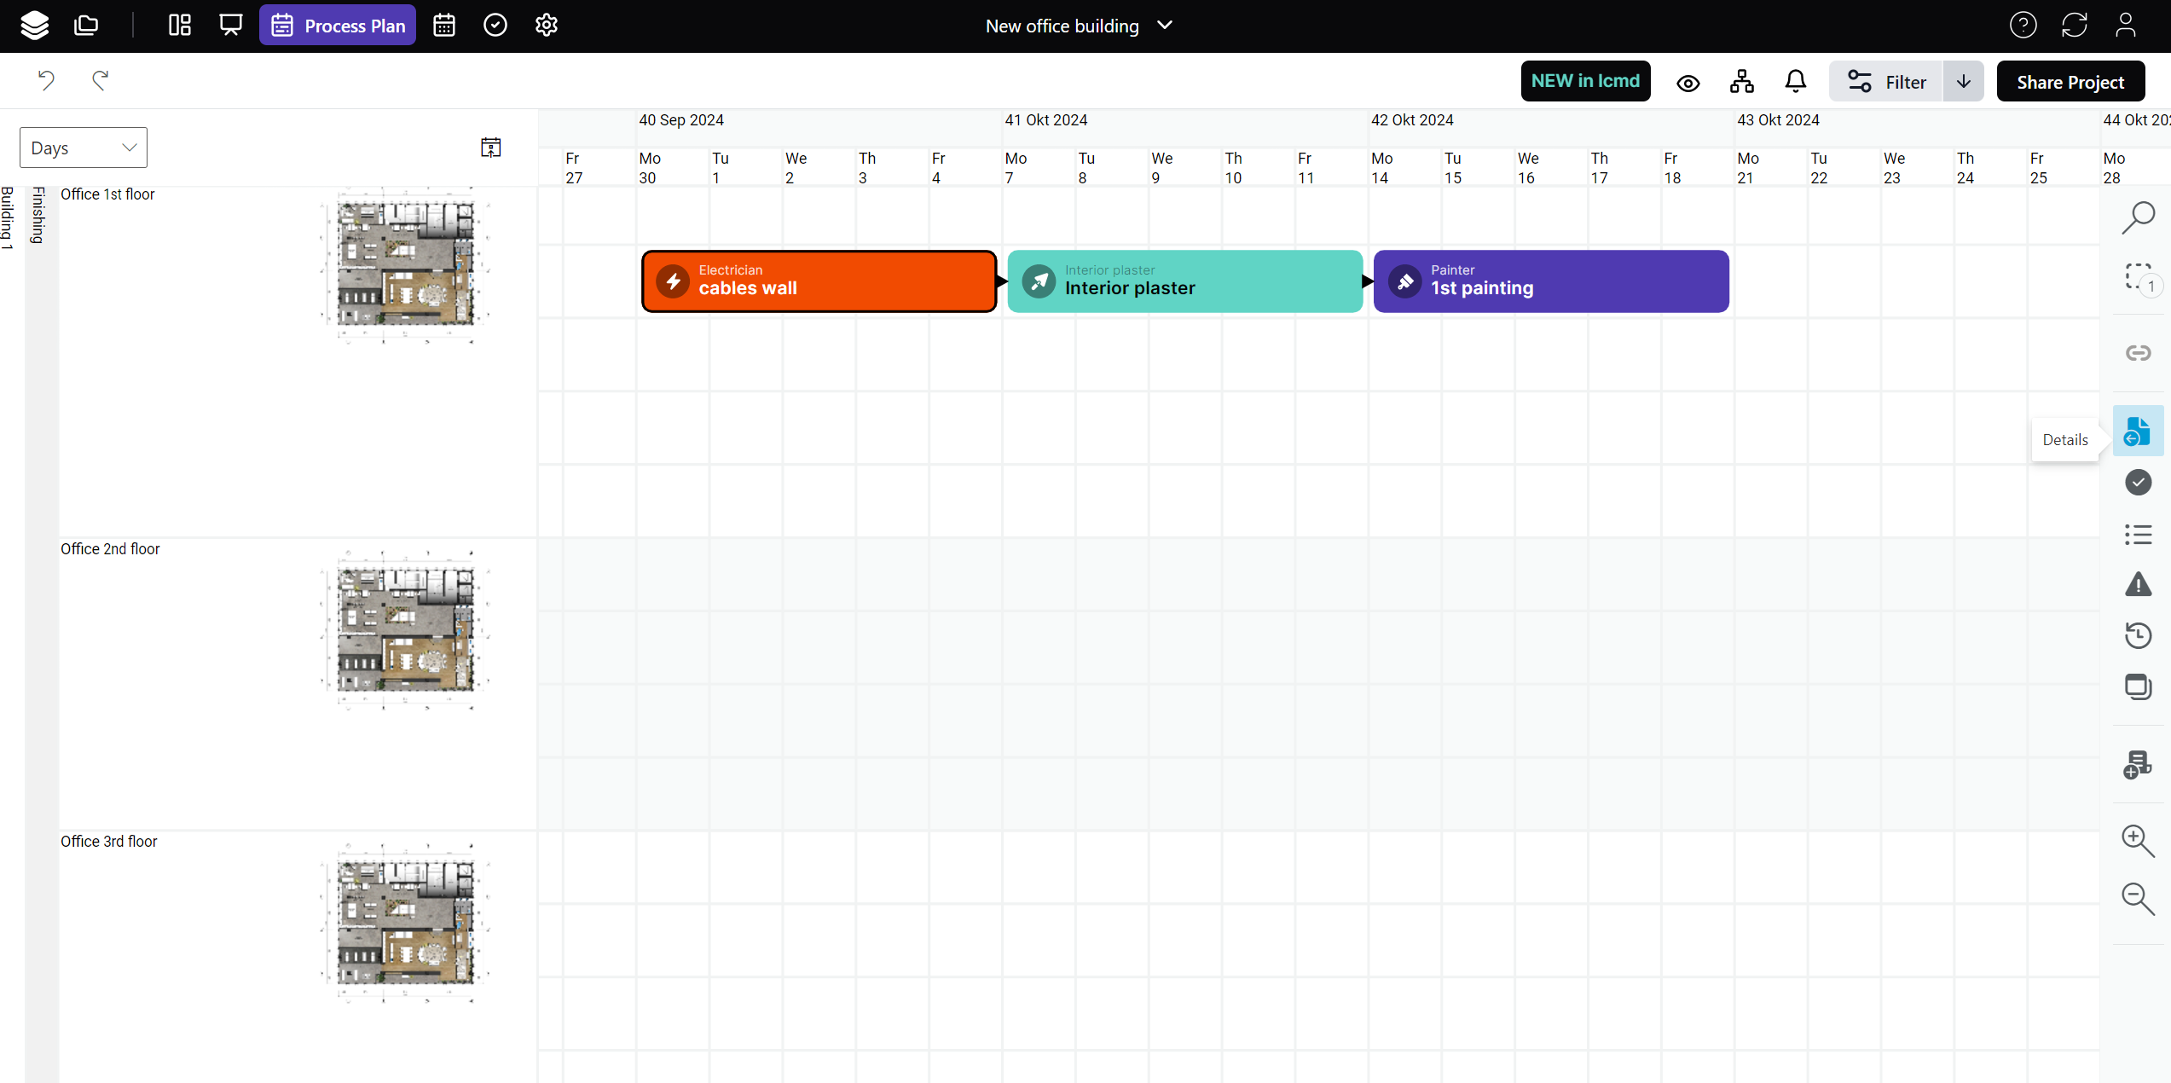The image size is (2171, 1083).
Task: Toggle the eye visibility icon
Action: [x=1688, y=83]
